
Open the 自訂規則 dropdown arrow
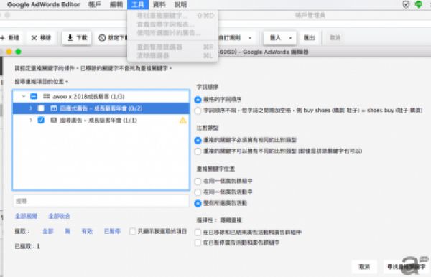[x=250, y=37]
